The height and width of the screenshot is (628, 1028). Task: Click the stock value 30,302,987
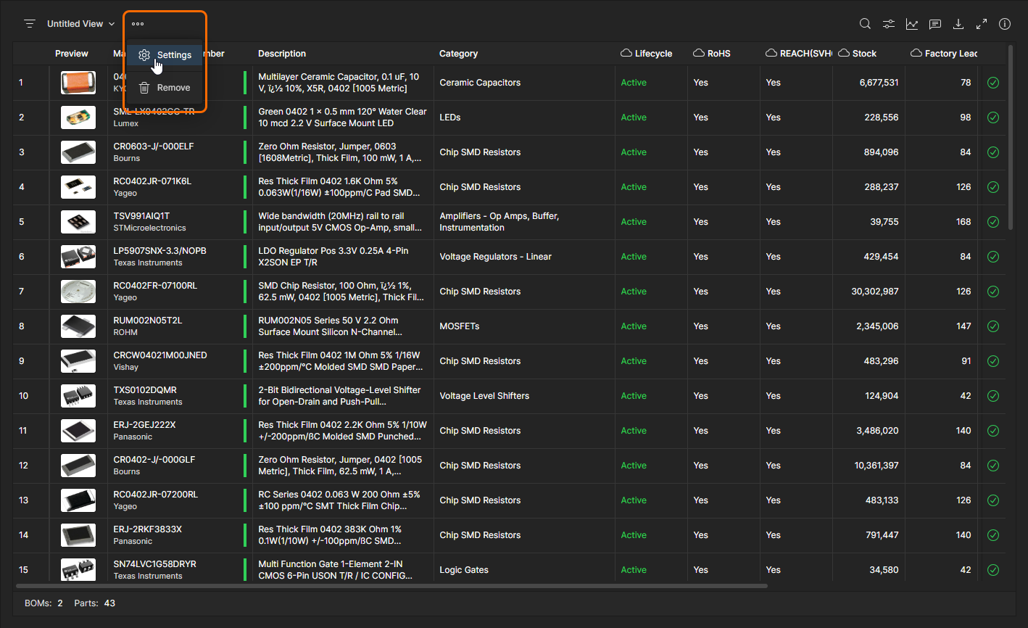tap(875, 292)
